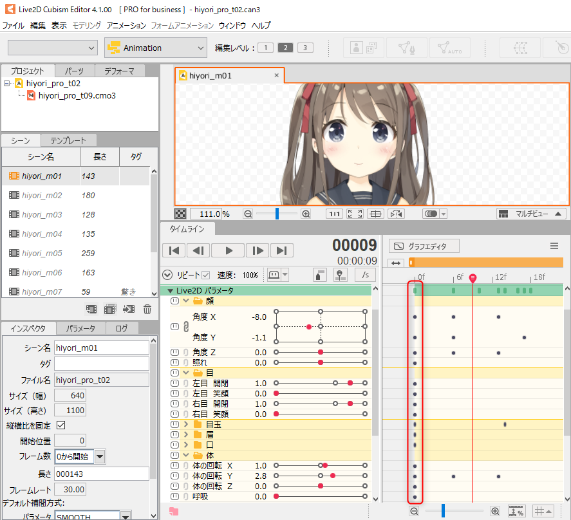Toggle edit level 3 button
This screenshot has height=520, width=571.
tap(305, 48)
